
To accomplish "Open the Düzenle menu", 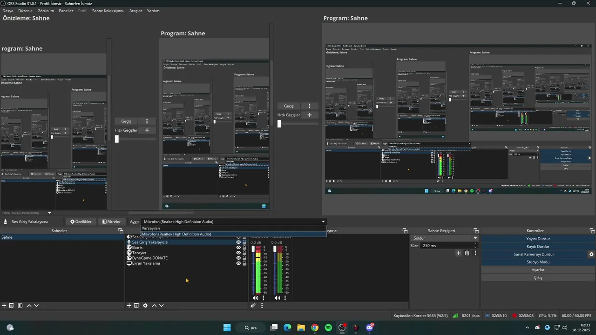I will click(x=26, y=11).
